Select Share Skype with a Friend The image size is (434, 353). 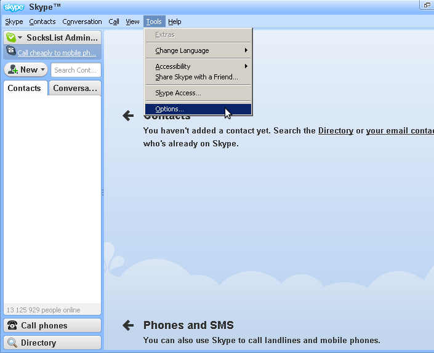pyautogui.click(x=198, y=77)
